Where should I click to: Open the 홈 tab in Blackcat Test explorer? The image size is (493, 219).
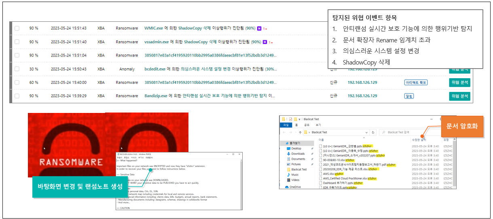click(296, 125)
